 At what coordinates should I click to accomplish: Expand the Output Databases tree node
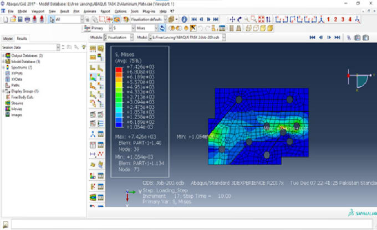click(3, 55)
